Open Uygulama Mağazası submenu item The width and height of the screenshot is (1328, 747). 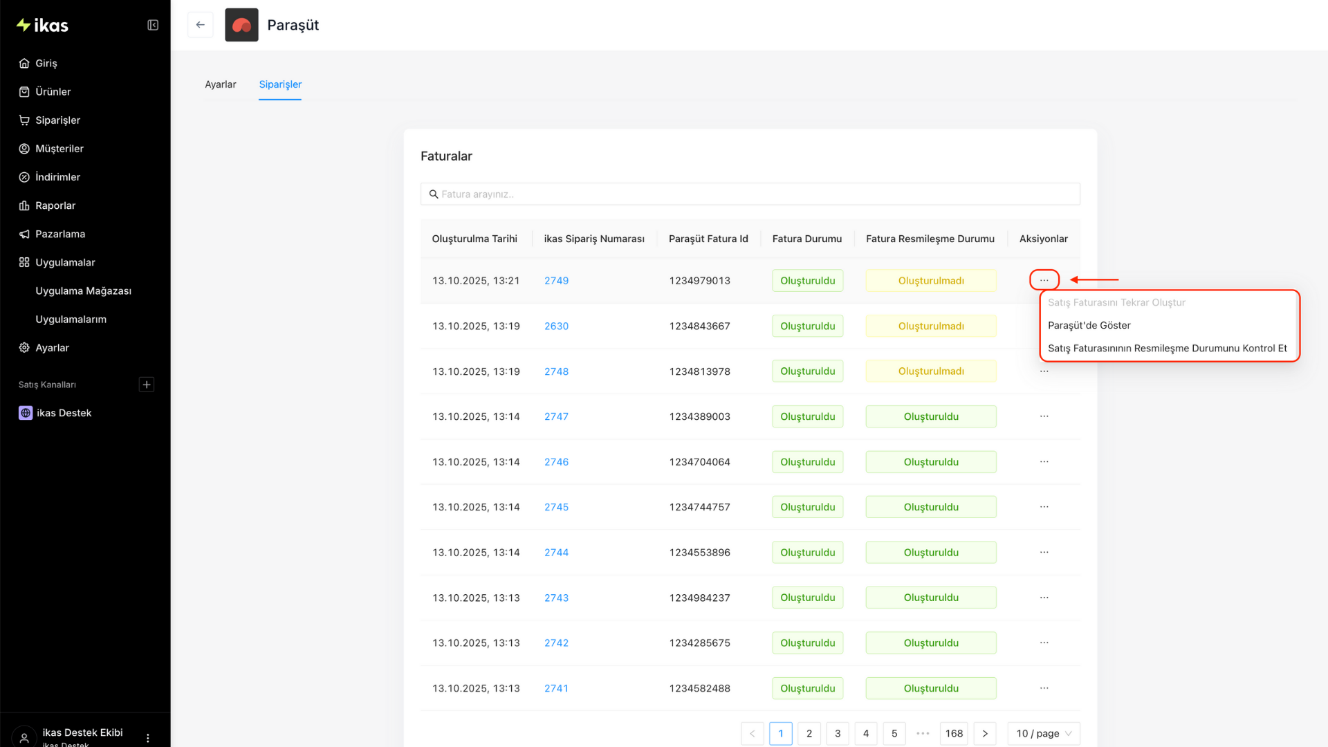pyautogui.click(x=85, y=291)
